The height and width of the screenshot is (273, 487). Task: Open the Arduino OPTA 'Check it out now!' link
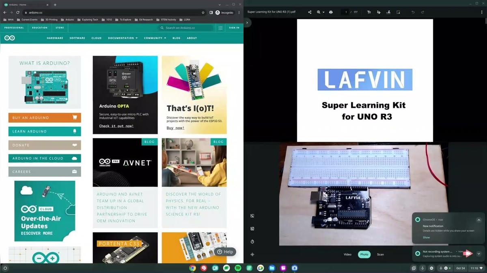pos(116,126)
